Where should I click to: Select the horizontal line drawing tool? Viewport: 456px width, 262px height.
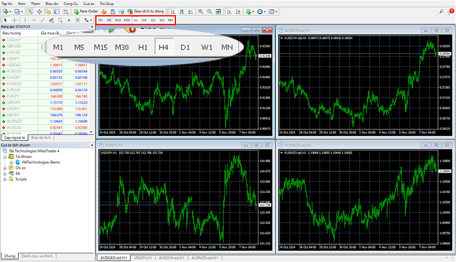(34, 20)
